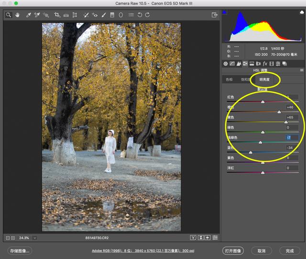The height and width of the screenshot is (259, 306).
Task: Select the Graduated Filter tool
Action: [x=112, y=15]
